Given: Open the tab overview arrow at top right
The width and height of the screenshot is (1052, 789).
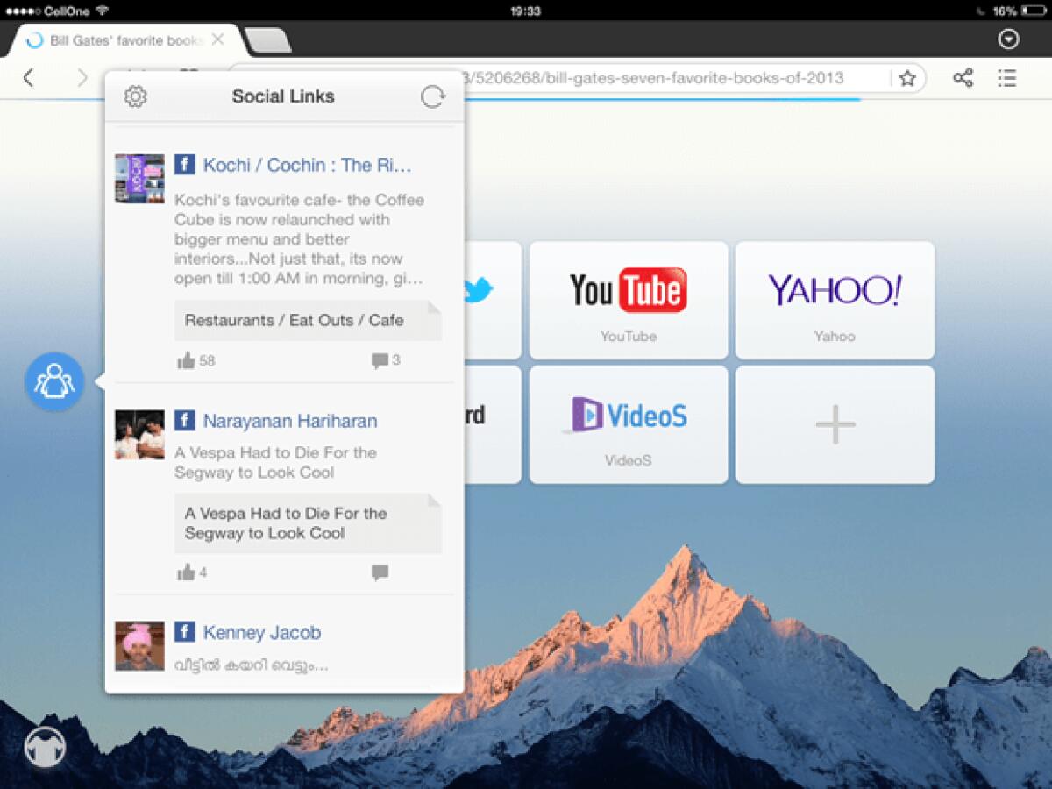Looking at the screenshot, I should (x=1008, y=39).
